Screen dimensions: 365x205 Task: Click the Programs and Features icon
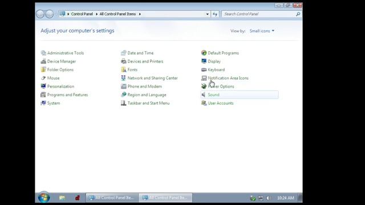pyautogui.click(x=43, y=95)
